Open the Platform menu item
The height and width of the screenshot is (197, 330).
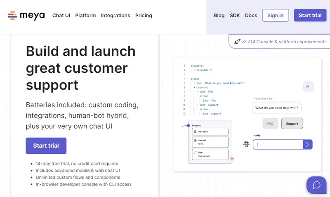click(x=85, y=16)
